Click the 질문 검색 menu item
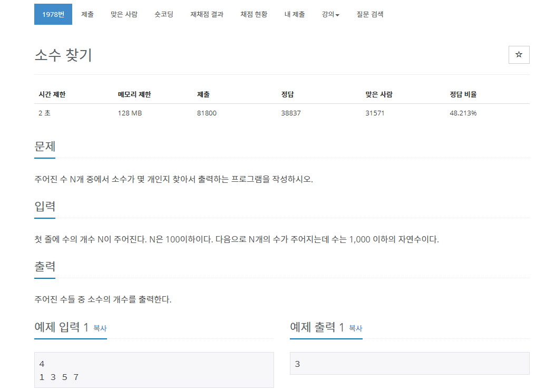 369,14
